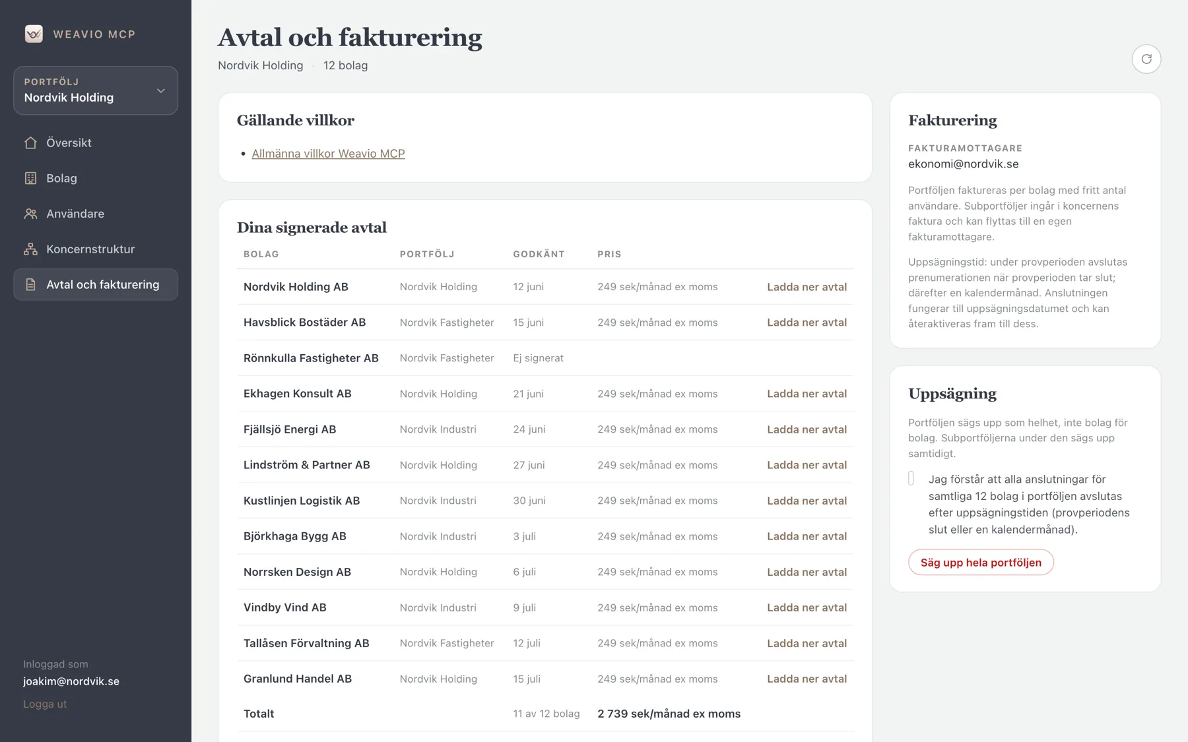Open Allmänna villkor Weavio MCP link

pyautogui.click(x=328, y=154)
